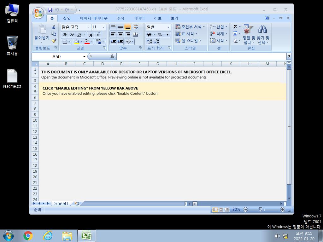323x242 pixels.
Task: Increase decimal places
Action: pos(150,42)
